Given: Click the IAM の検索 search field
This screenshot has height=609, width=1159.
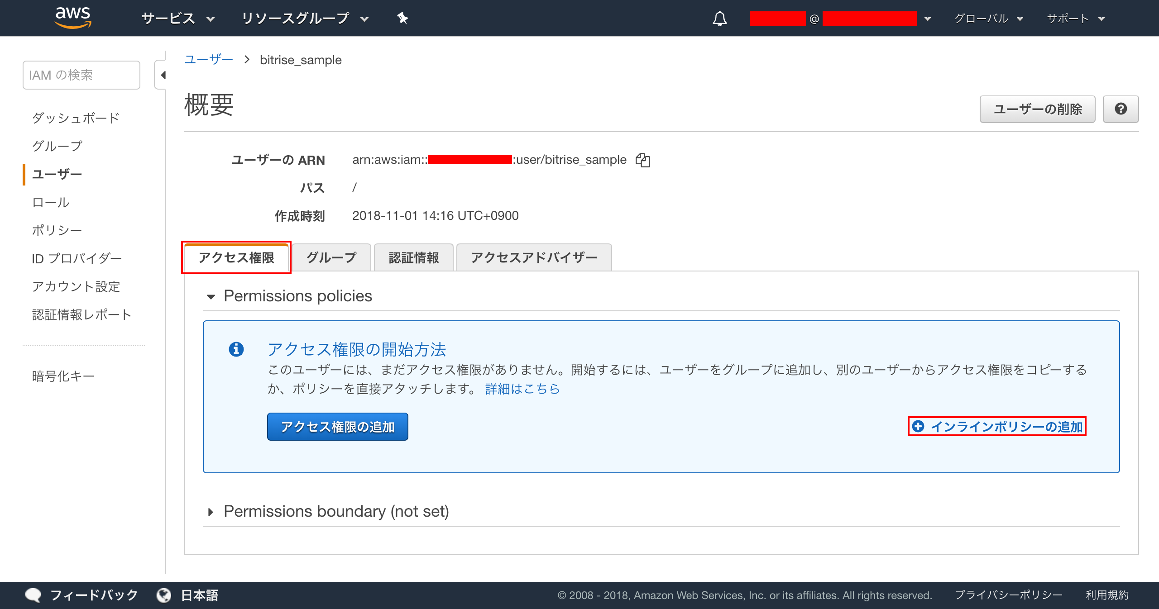Looking at the screenshot, I should [81, 75].
